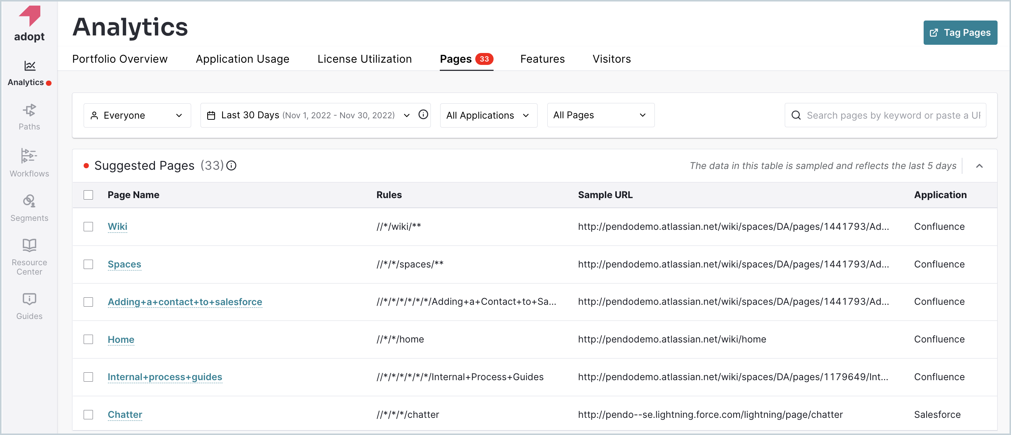Click the //*/wiki/** rule text

click(x=399, y=227)
